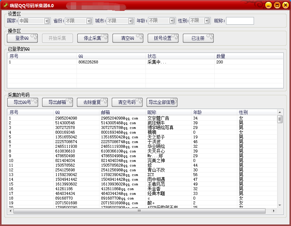Minimize the window
This screenshot has width=291, height=226.
pos(269,5)
